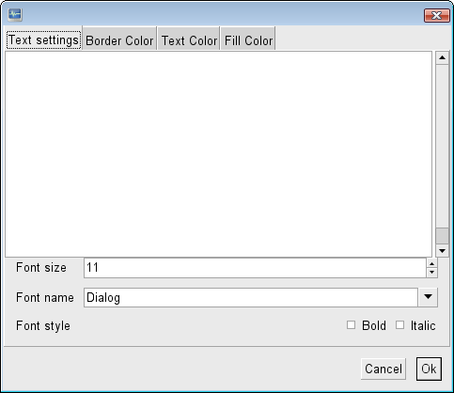
Task: Open the Border Color tab
Action: click(119, 40)
